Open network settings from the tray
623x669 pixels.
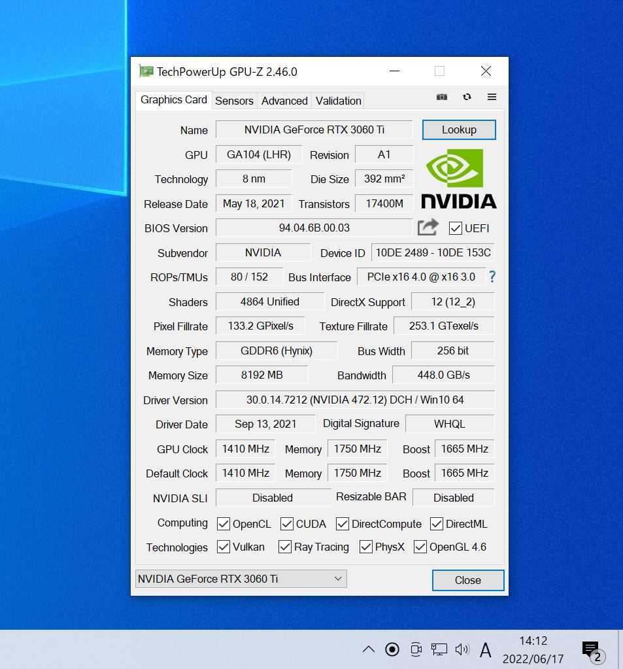439,649
